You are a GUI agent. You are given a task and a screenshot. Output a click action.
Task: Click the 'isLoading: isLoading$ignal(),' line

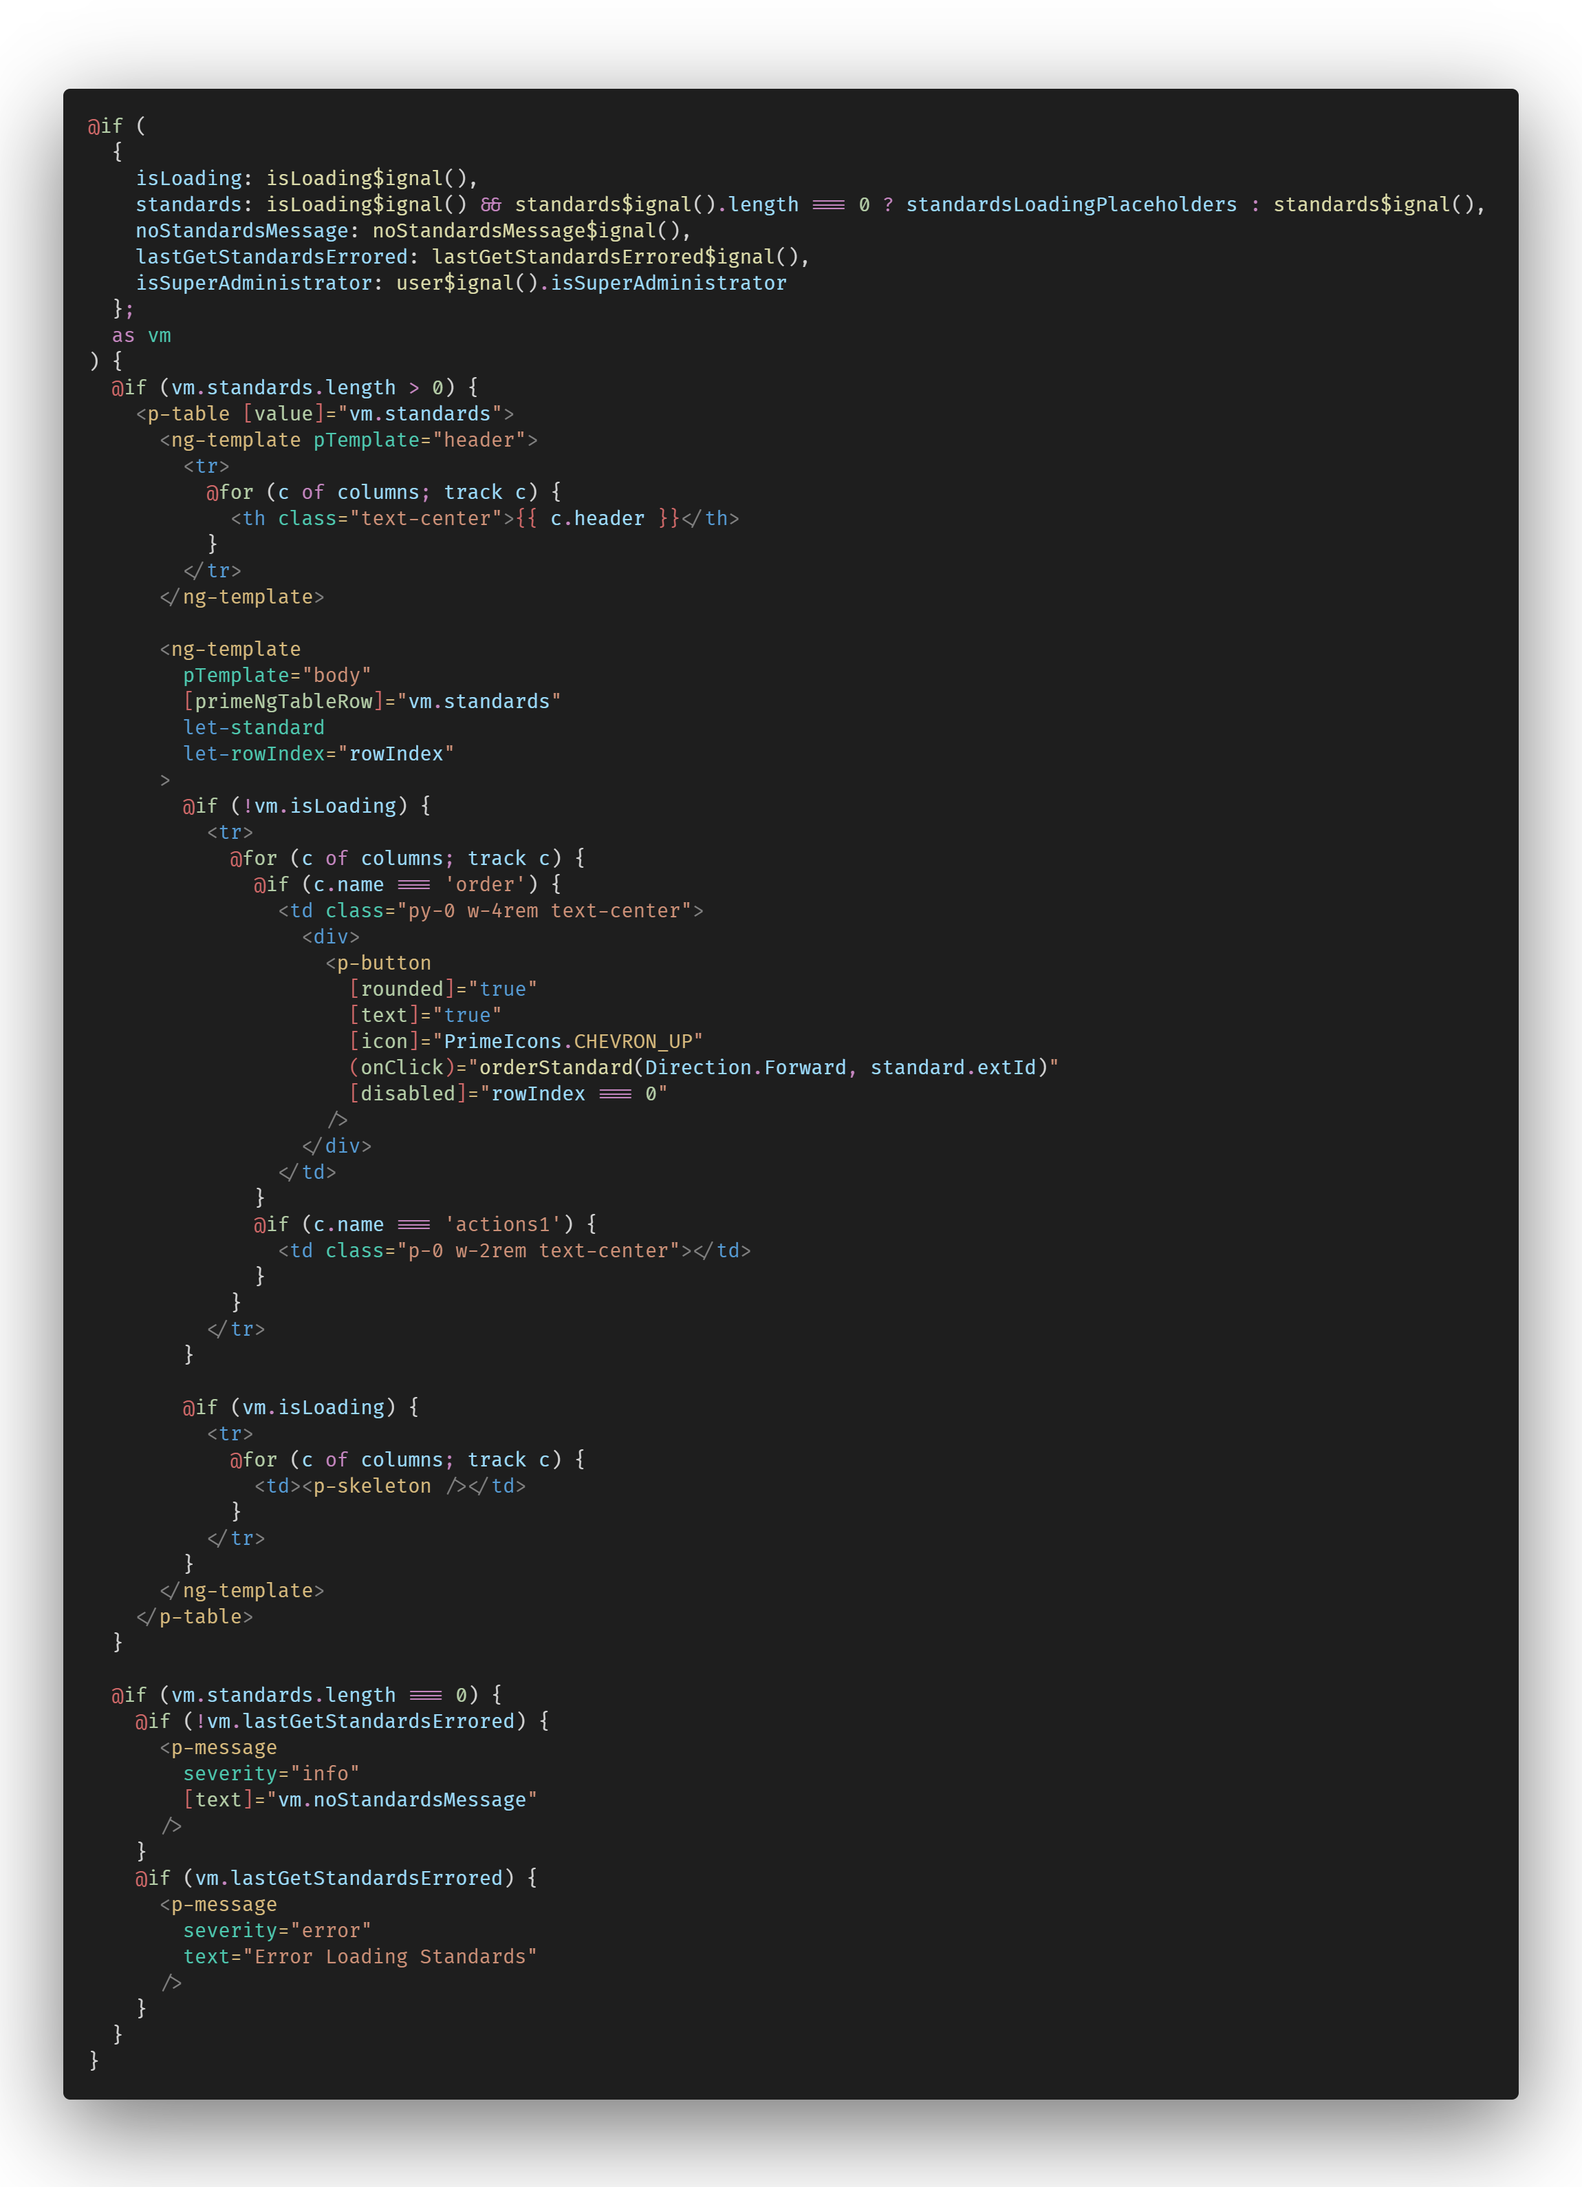tap(307, 178)
